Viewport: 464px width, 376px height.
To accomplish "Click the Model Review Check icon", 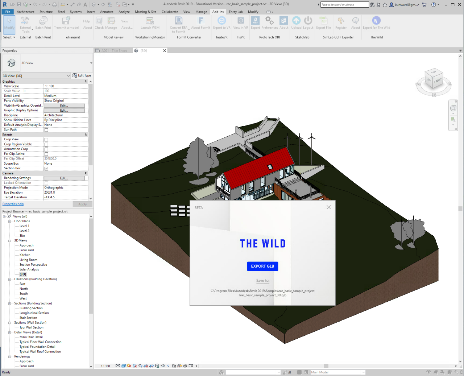I will click(99, 21).
